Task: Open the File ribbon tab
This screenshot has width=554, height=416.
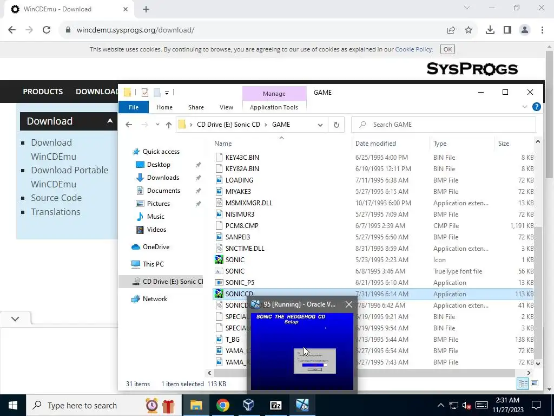Action: click(134, 107)
